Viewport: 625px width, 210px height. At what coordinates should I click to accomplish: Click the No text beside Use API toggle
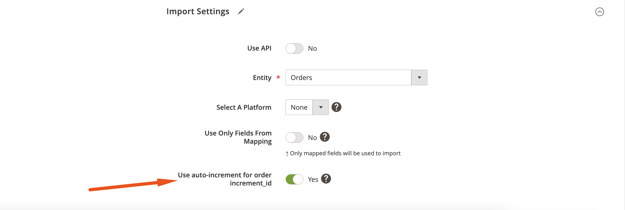pyautogui.click(x=312, y=48)
